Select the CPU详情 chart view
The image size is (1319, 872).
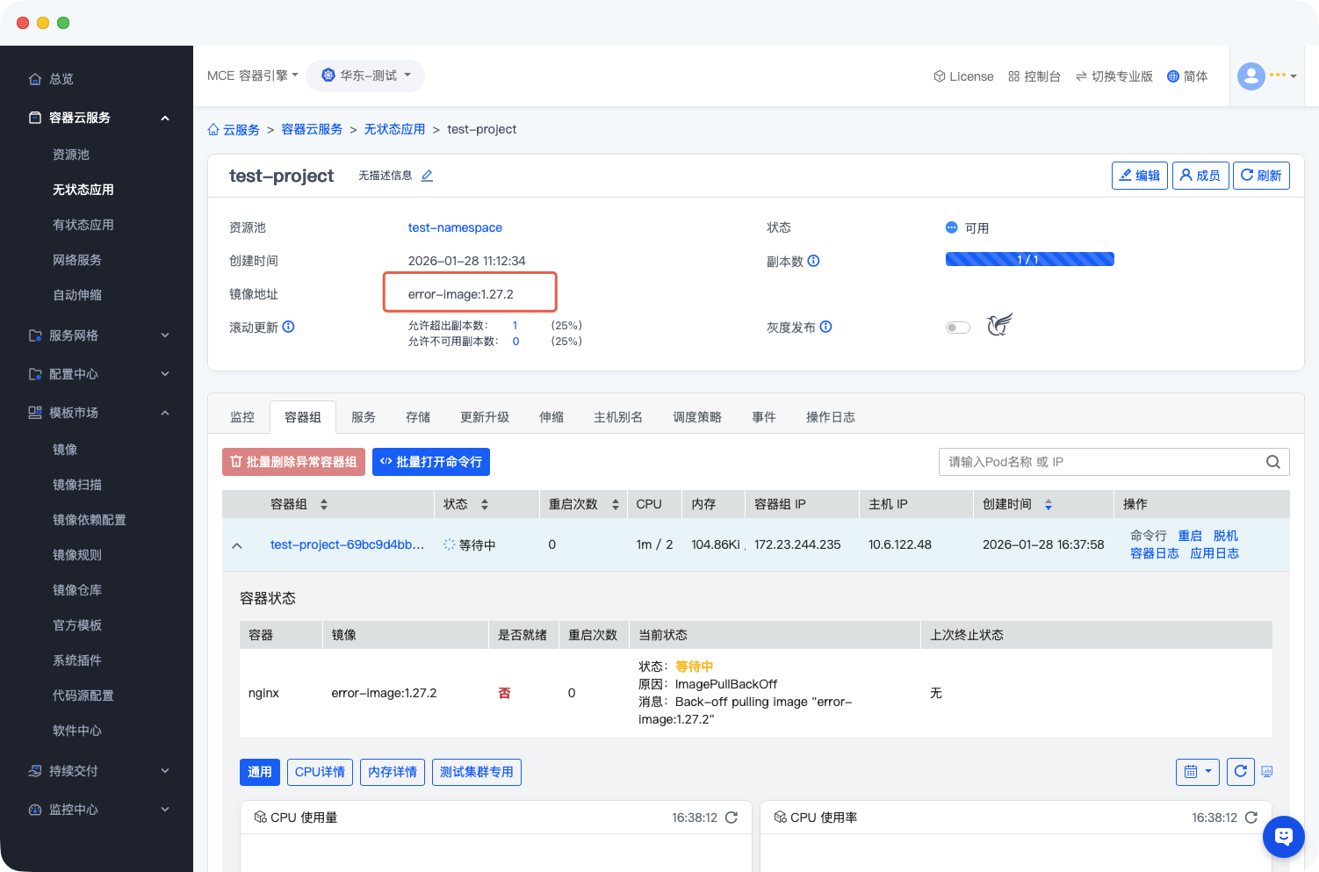pos(320,772)
